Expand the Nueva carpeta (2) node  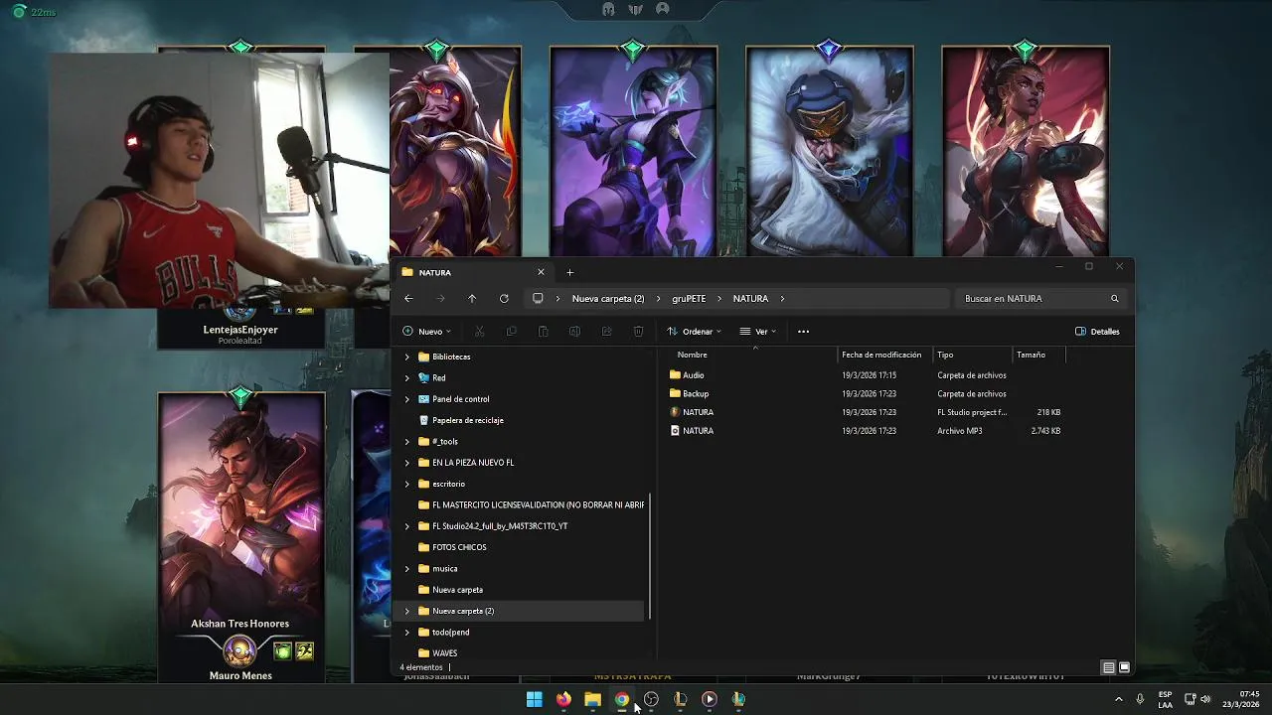click(406, 611)
